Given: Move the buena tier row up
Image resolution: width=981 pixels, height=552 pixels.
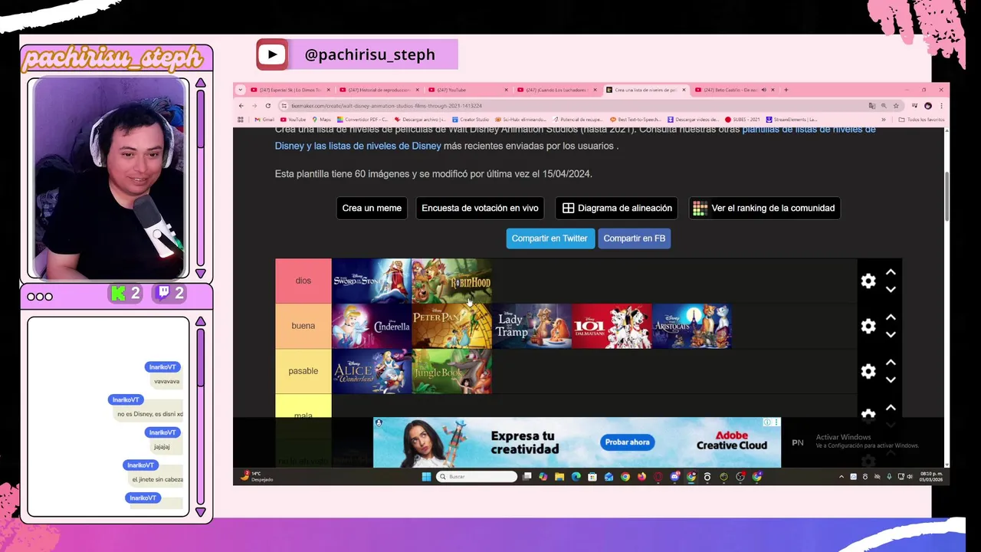Looking at the screenshot, I should coord(891,317).
